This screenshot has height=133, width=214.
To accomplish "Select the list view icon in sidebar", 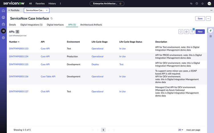I will (x=3, y=31).
